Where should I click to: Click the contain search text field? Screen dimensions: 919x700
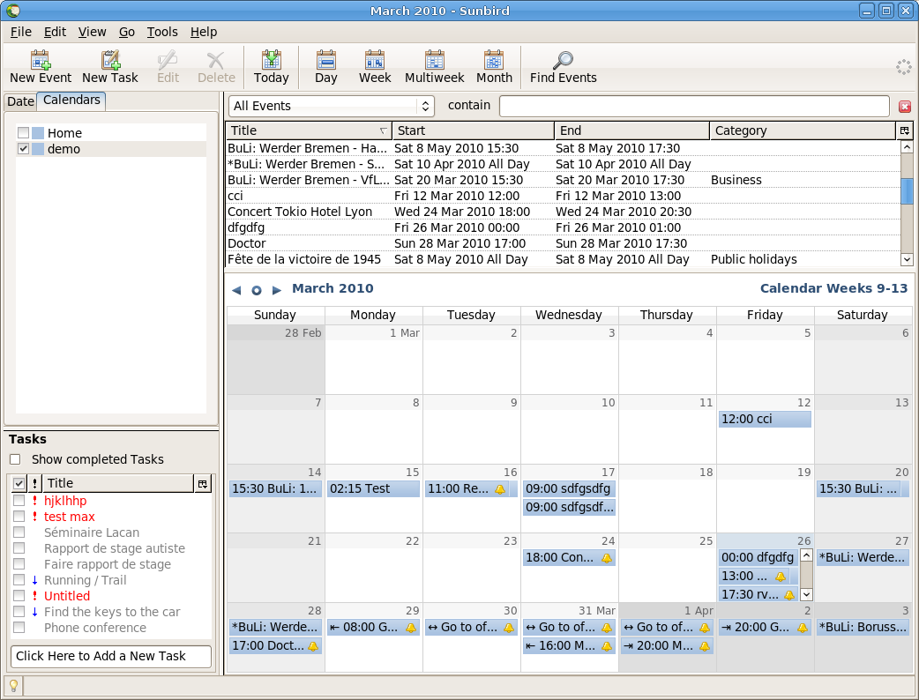tap(694, 106)
